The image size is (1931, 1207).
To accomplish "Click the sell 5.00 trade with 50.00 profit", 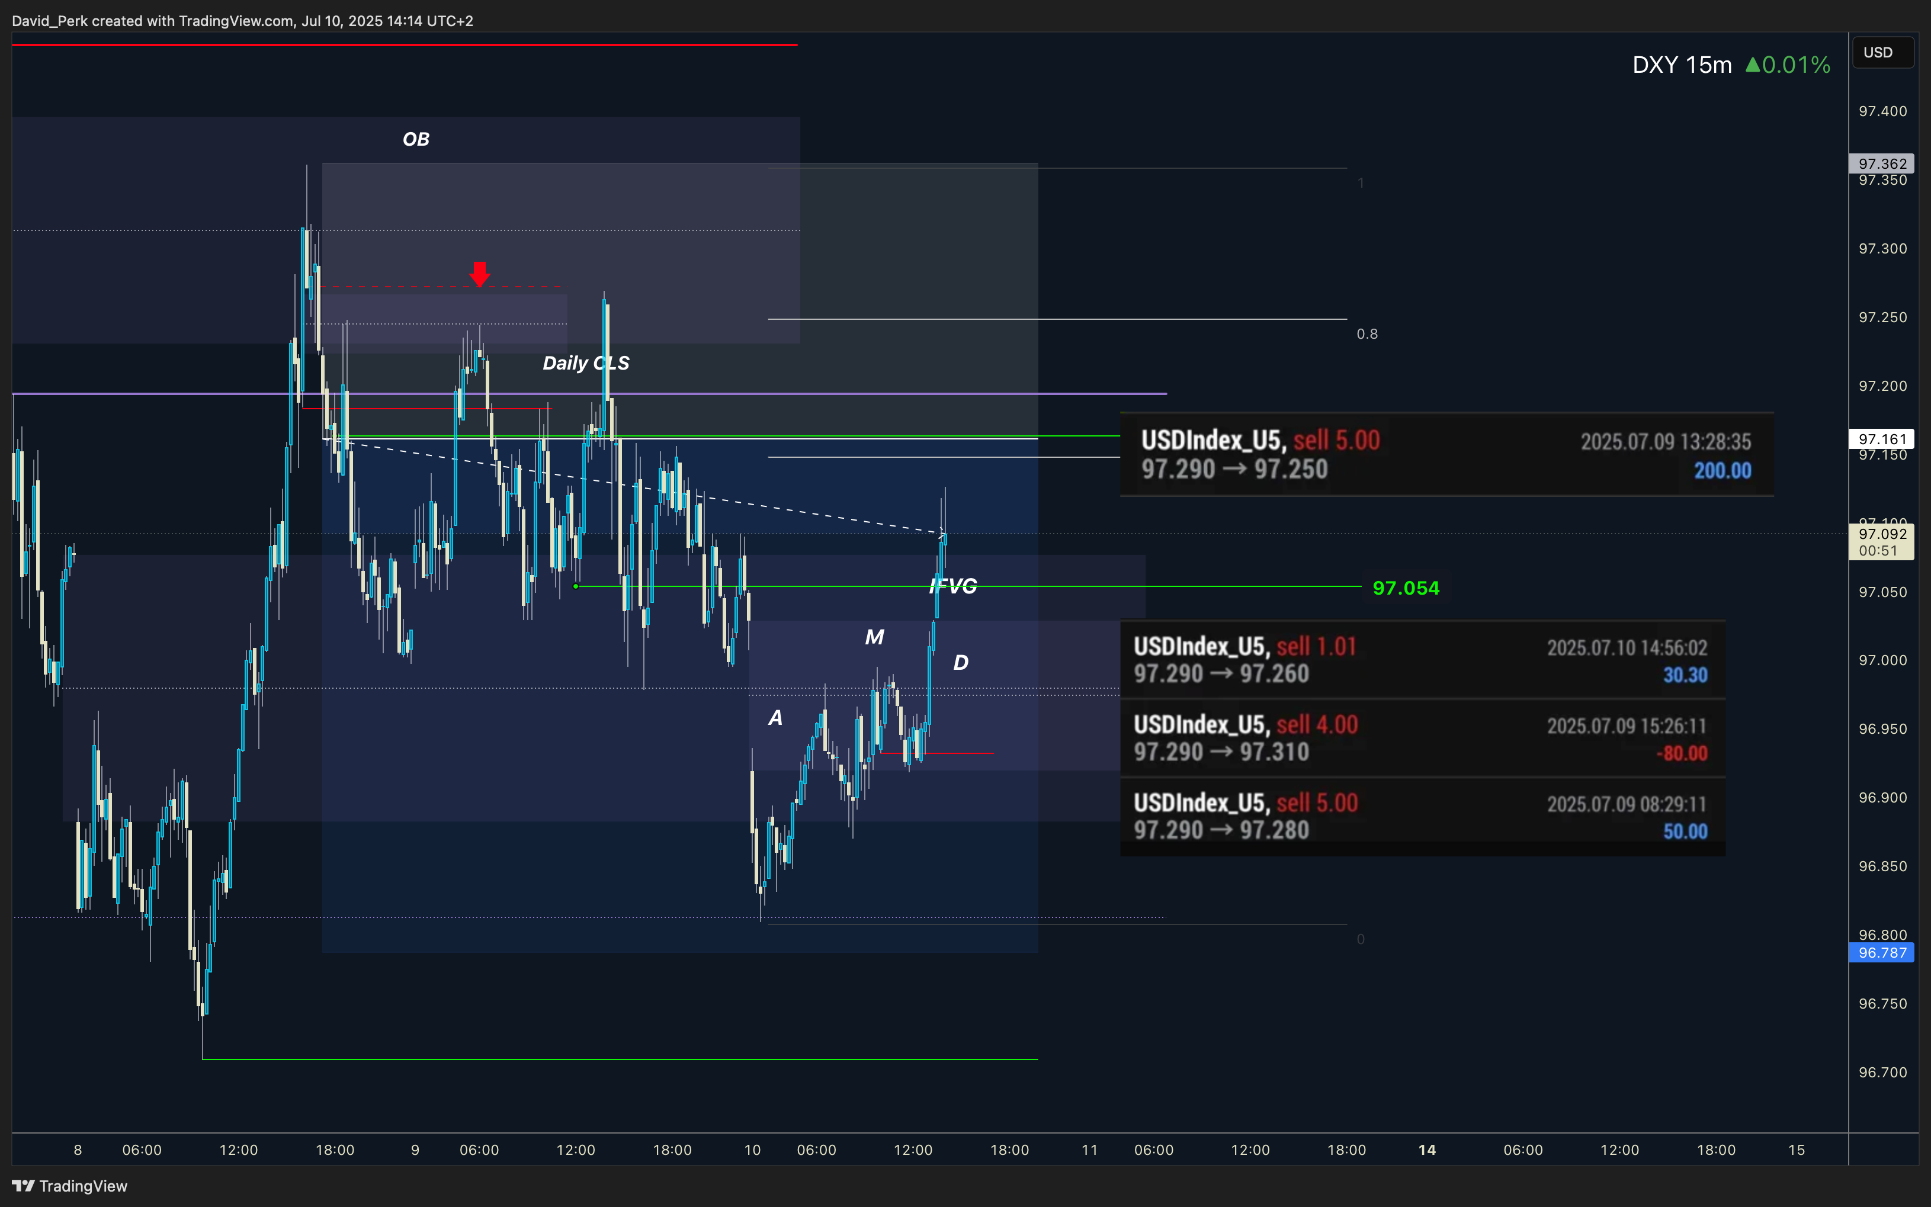I will [1423, 817].
